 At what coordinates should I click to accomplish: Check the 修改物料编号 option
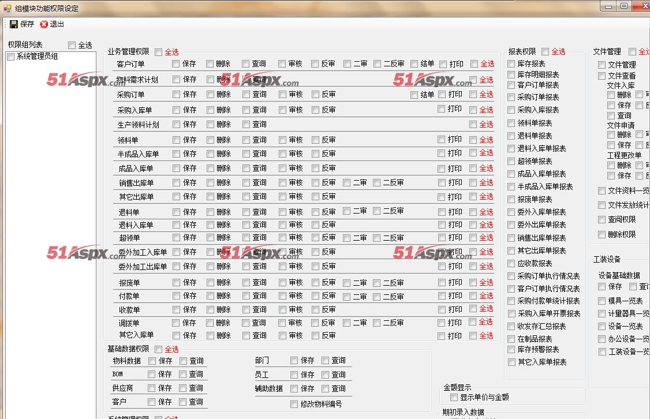[294, 404]
